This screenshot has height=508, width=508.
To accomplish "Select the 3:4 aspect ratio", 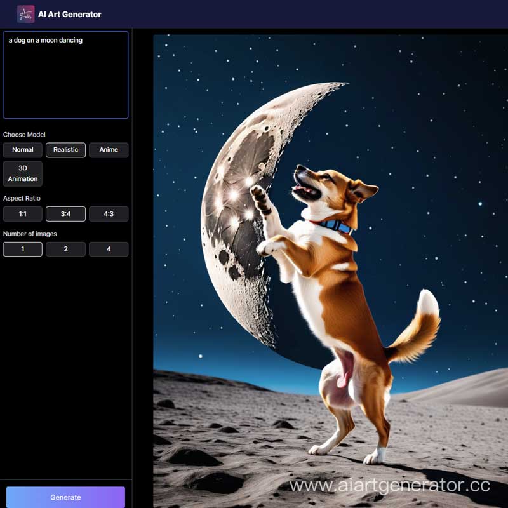I will tap(65, 214).
